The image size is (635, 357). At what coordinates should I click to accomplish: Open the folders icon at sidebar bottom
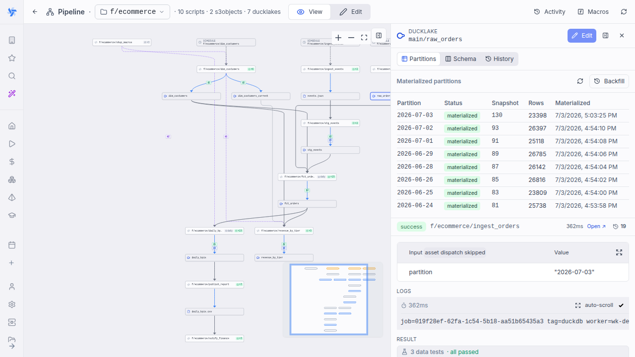point(12,340)
